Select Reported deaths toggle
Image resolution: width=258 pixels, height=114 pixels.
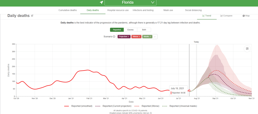[117, 30]
